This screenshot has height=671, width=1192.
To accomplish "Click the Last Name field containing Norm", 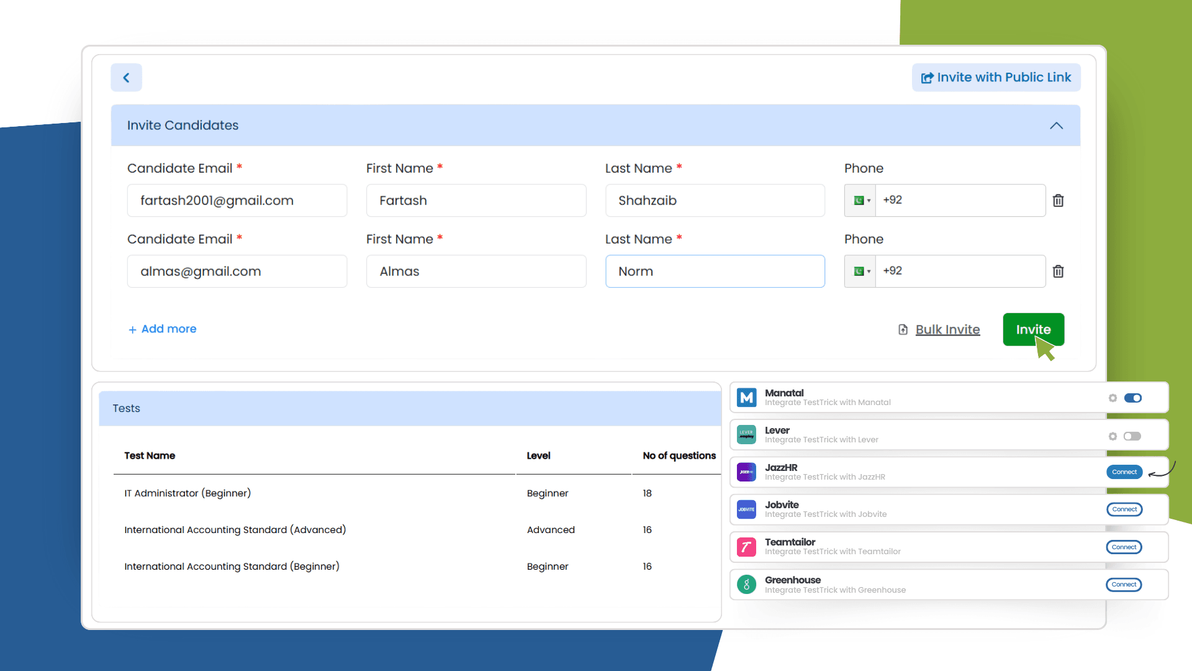I will pyautogui.click(x=715, y=271).
